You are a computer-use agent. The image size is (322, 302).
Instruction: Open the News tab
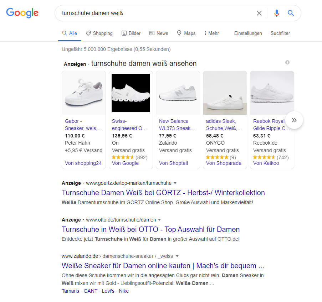159,33
